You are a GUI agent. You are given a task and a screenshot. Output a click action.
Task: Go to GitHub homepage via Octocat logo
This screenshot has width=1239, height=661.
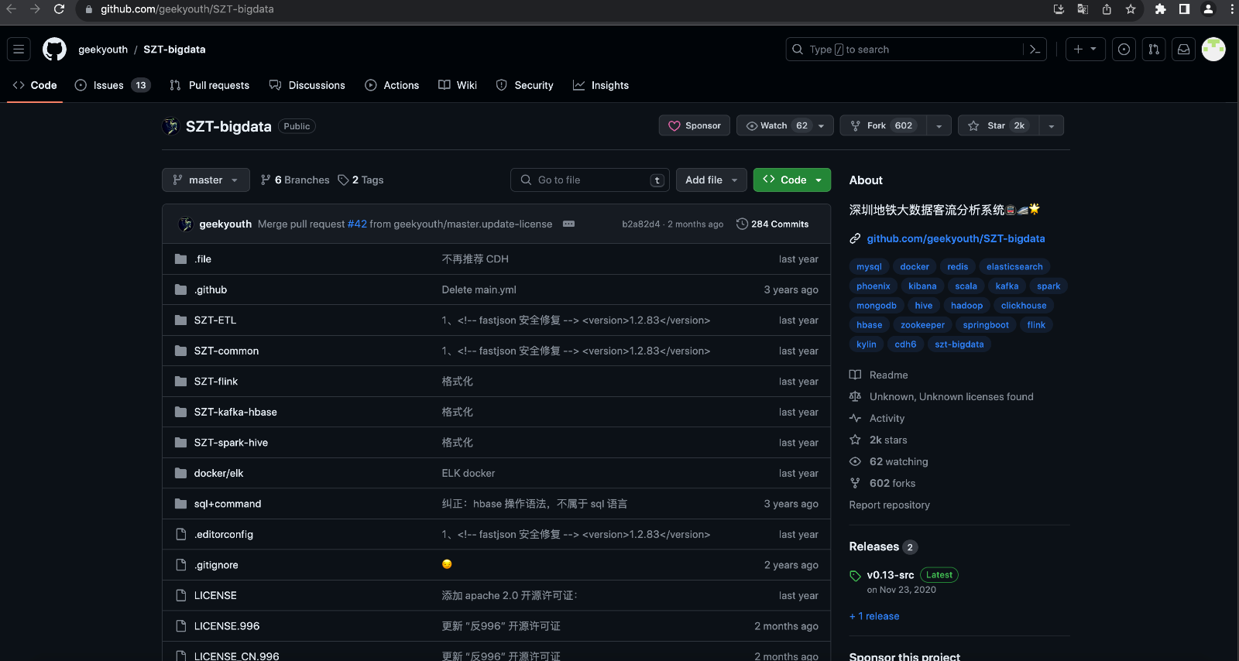coord(54,50)
